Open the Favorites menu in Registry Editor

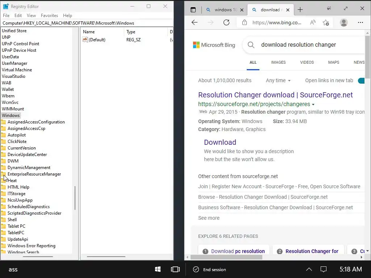click(x=49, y=15)
